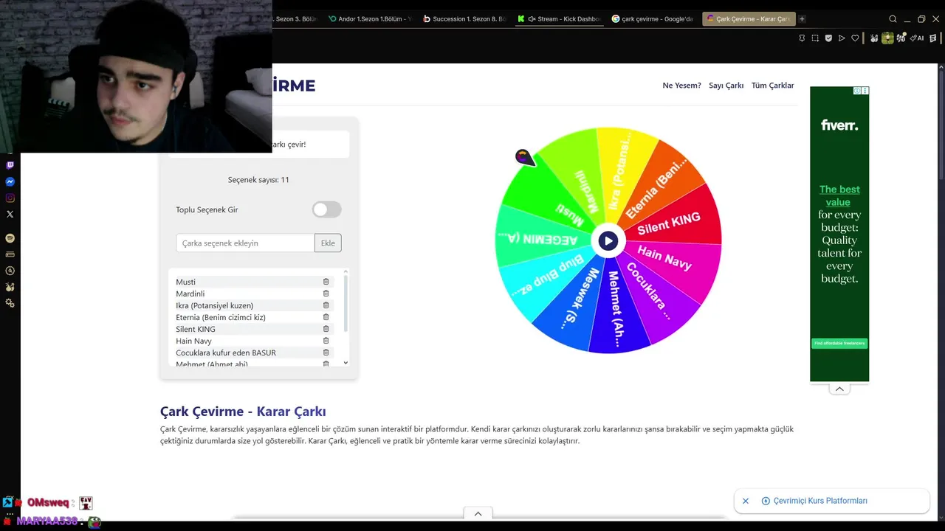
Task: Click the options list scroll-down arrow
Action: (x=346, y=363)
